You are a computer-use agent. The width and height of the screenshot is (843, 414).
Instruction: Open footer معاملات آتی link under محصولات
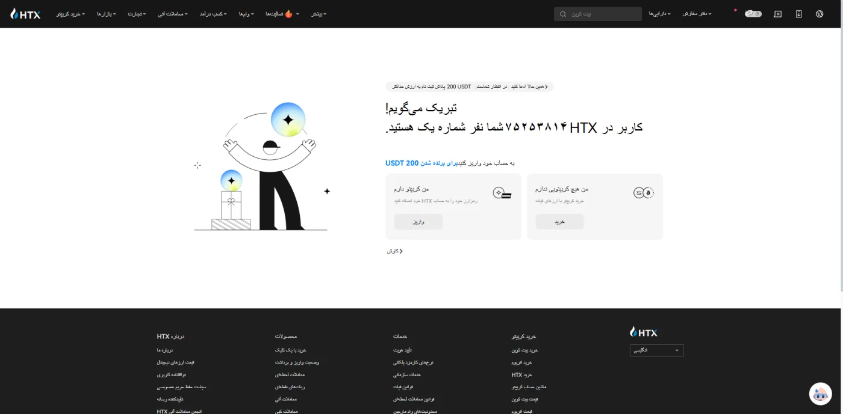286,399
